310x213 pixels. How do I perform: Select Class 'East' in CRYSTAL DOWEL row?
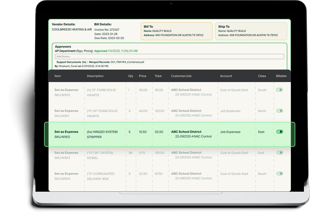(x=261, y=153)
